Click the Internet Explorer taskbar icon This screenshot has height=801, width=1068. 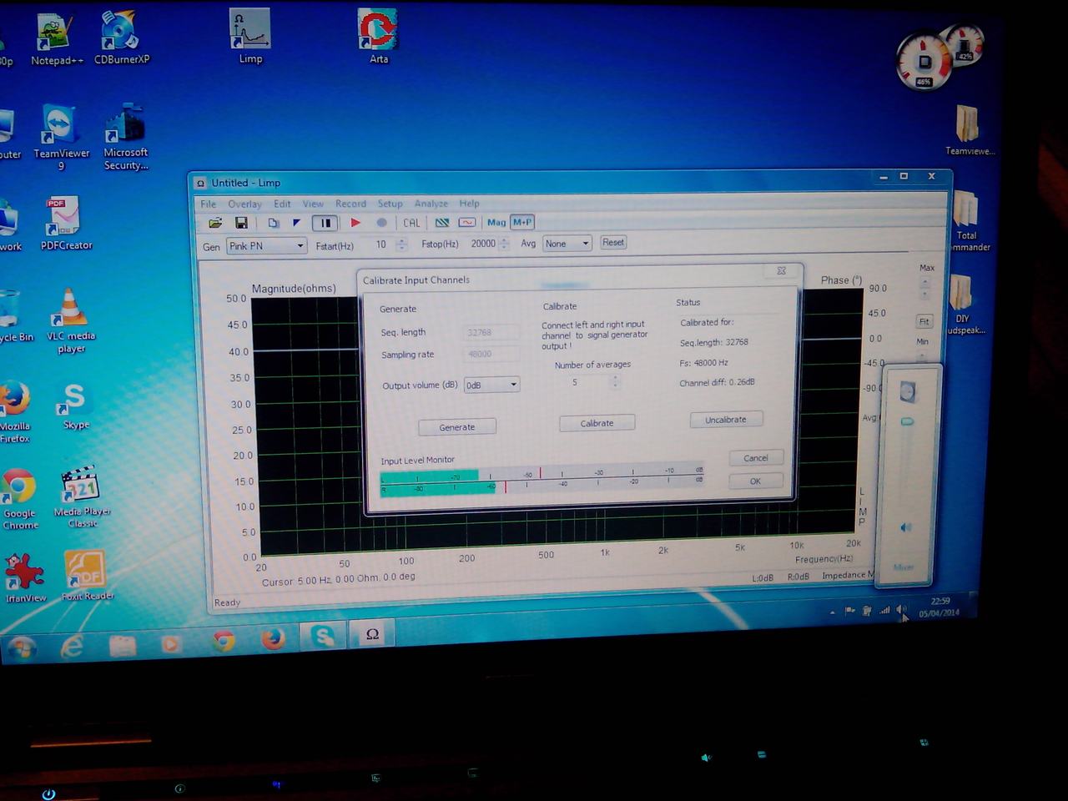[72, 645]
